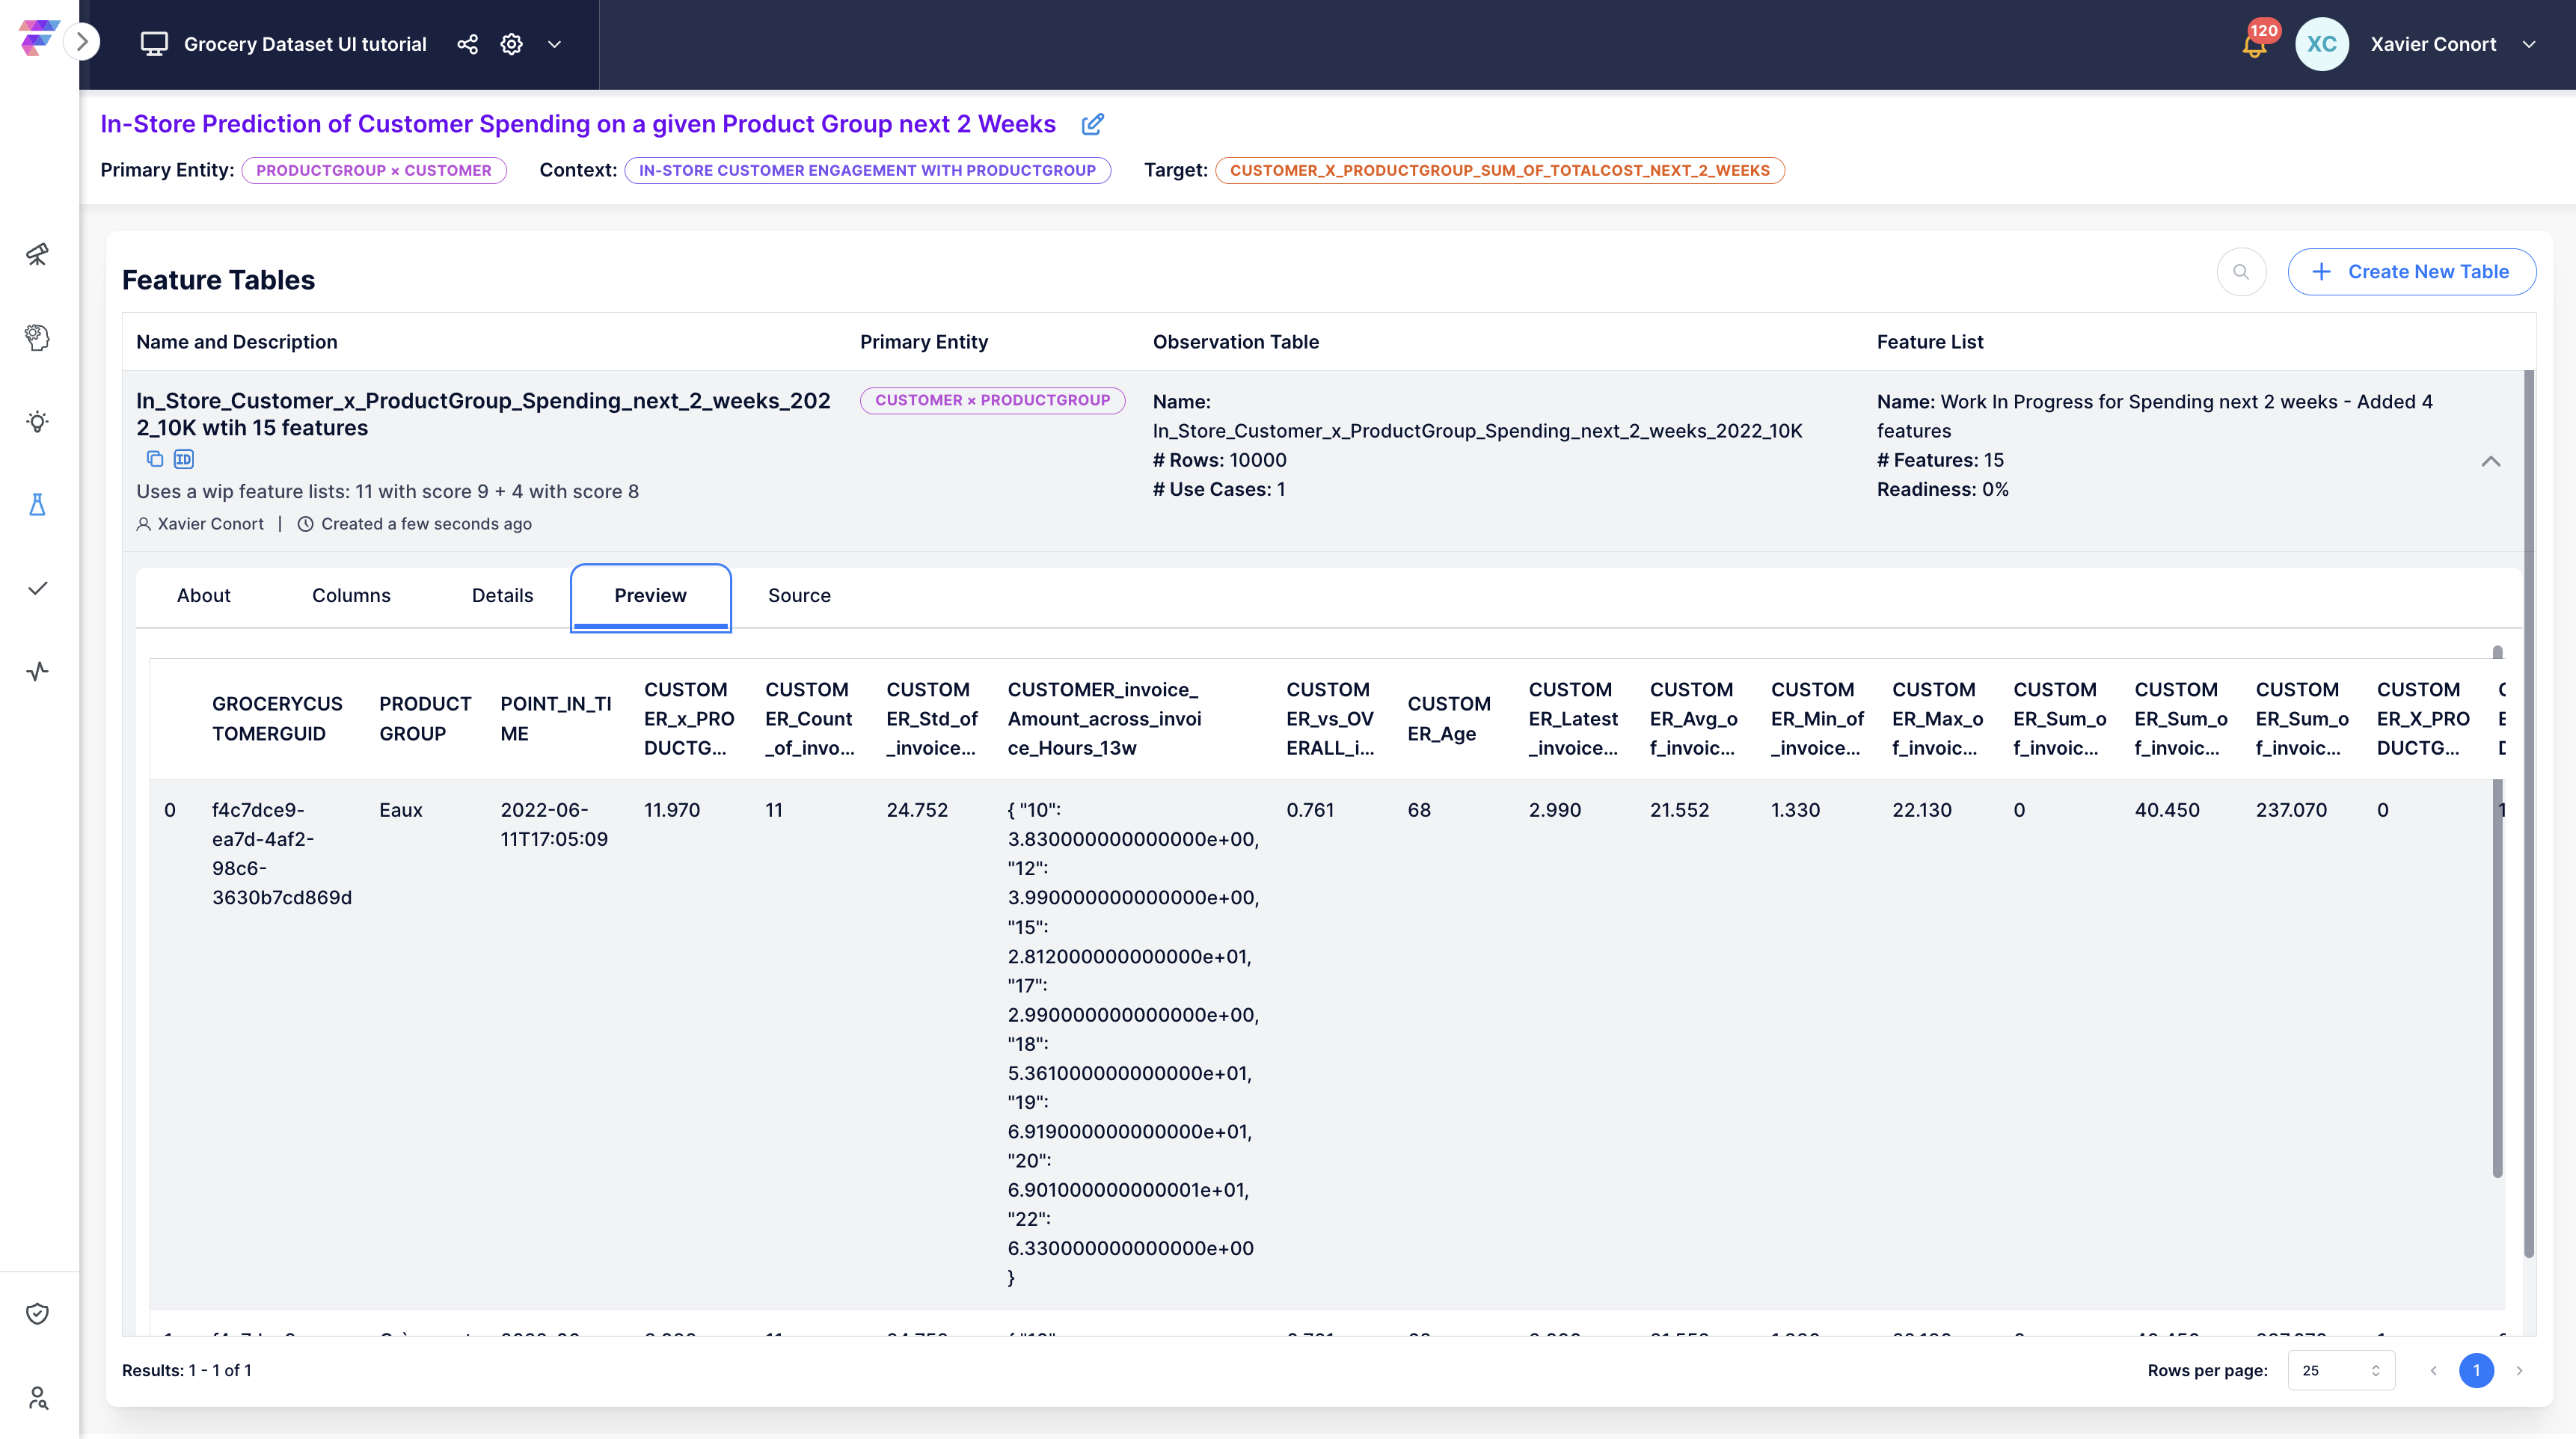Edit the use case title pencil icon

[x=1093, y=124]
